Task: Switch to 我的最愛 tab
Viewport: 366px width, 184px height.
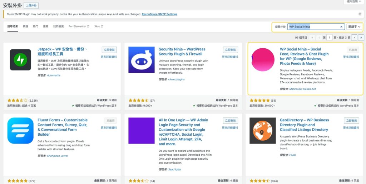Action: [x=58, y=26]
